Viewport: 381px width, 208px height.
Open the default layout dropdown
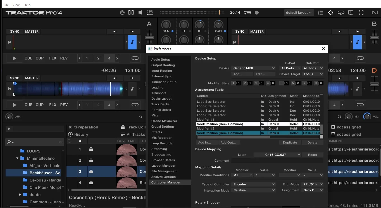tap(299, 13)
